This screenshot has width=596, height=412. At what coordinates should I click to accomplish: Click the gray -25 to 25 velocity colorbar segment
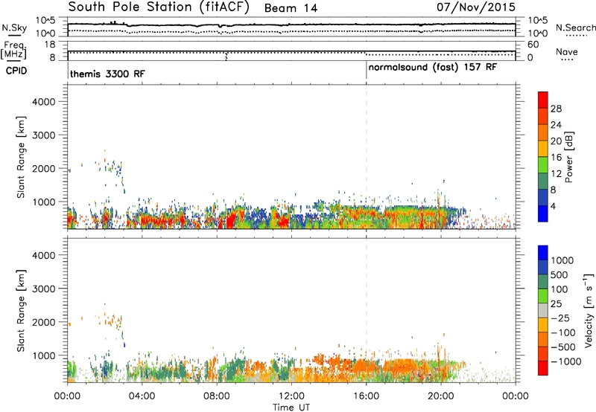tap(543, 311)
